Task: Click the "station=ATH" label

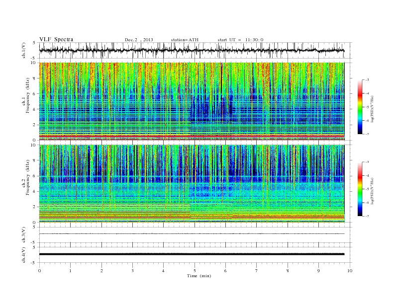Action: tap(185, 40)
